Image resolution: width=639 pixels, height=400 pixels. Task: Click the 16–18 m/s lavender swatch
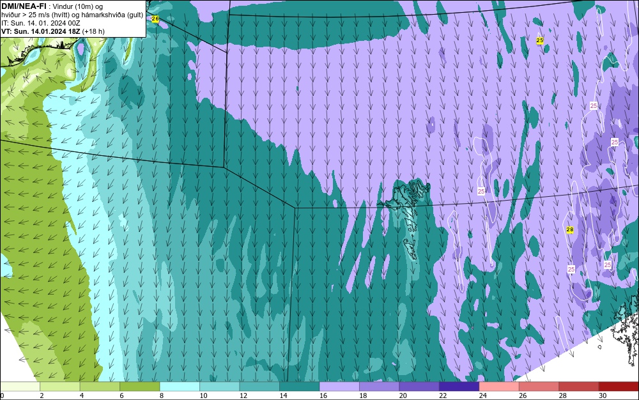coord(339,387)
